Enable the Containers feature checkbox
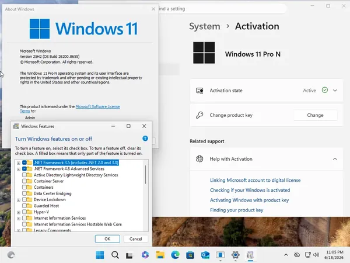This screenshot has height=263, width=350. point(24,187)
